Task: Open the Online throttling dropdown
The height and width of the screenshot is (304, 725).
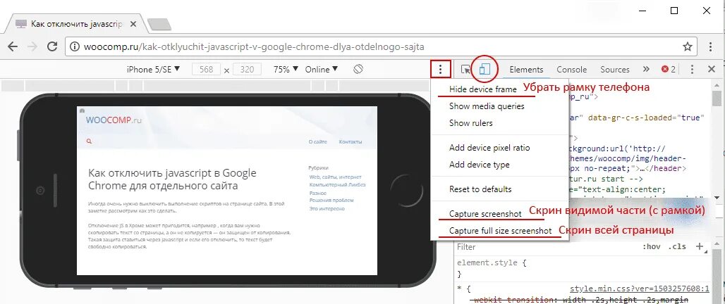Action: tap(322, 69)
